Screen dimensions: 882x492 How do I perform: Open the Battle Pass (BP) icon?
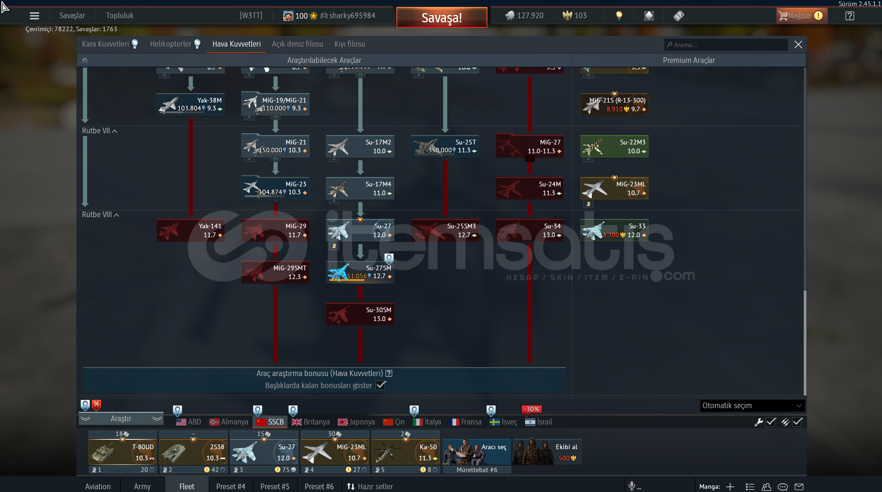[678, 16]
